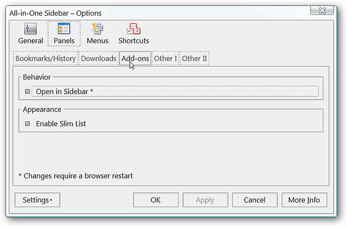Go to the Other I tab

point(165,58)
